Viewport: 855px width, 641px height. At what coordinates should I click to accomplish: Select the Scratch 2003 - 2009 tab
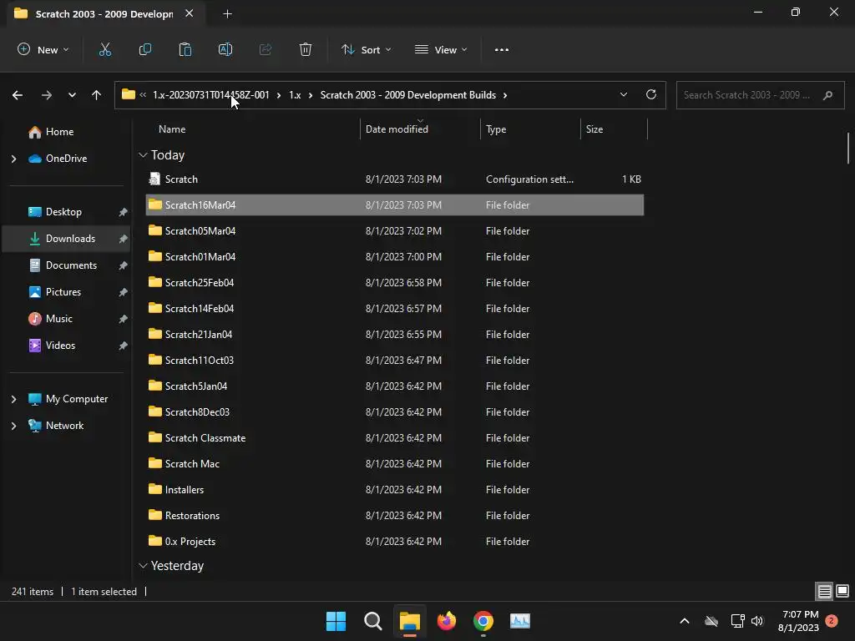click(104, 14)
